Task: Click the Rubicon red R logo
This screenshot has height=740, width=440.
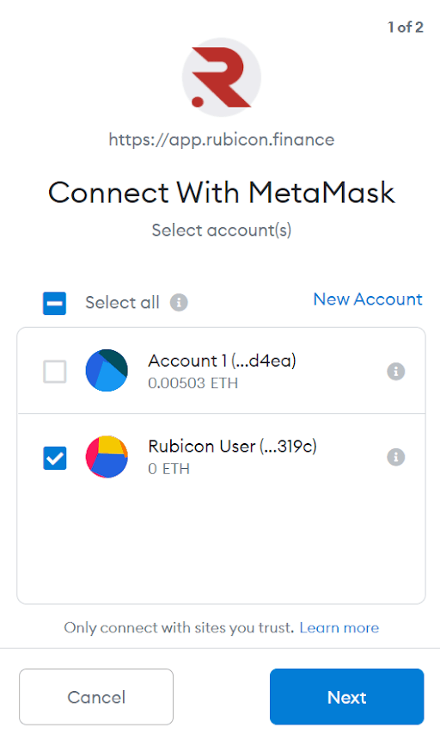Action: [222, 77]
